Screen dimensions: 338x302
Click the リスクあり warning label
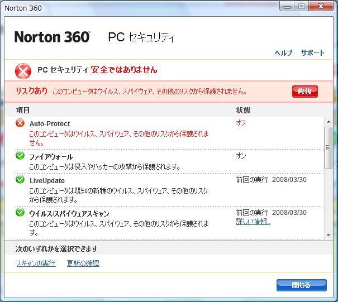32,91
